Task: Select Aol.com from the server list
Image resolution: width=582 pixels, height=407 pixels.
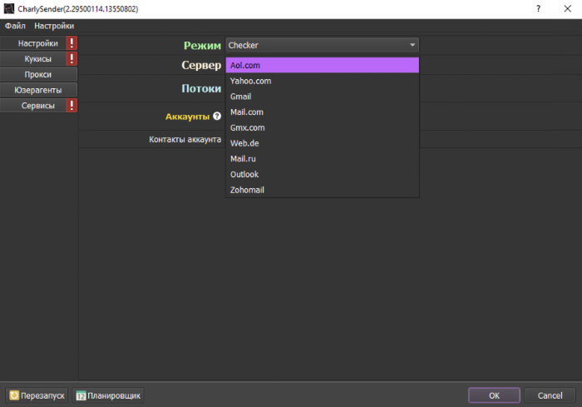Action: 322,66
